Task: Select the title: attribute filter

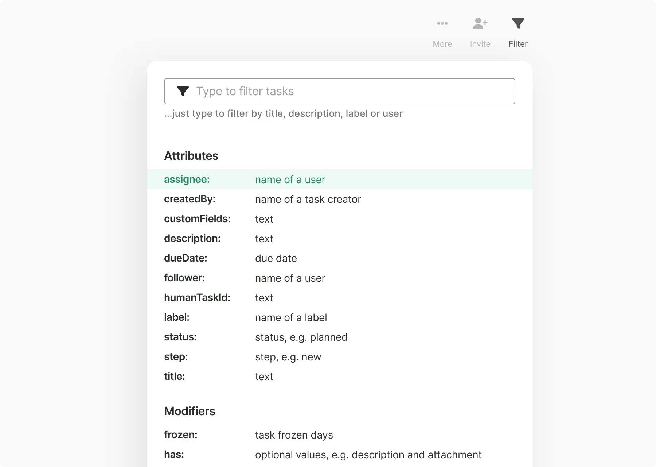Action: [174, 377]
